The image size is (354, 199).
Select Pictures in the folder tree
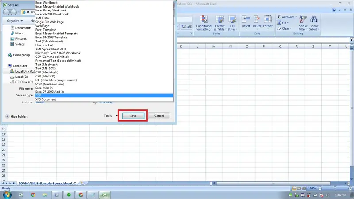pos(18,38)
